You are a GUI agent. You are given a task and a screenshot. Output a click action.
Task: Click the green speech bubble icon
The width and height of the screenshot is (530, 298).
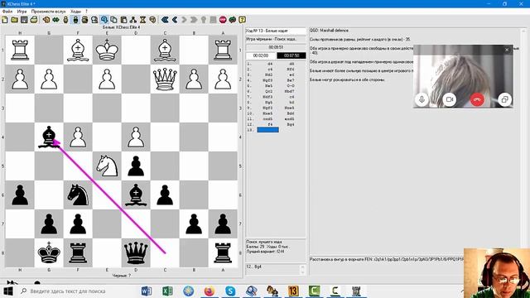point(233,20)
